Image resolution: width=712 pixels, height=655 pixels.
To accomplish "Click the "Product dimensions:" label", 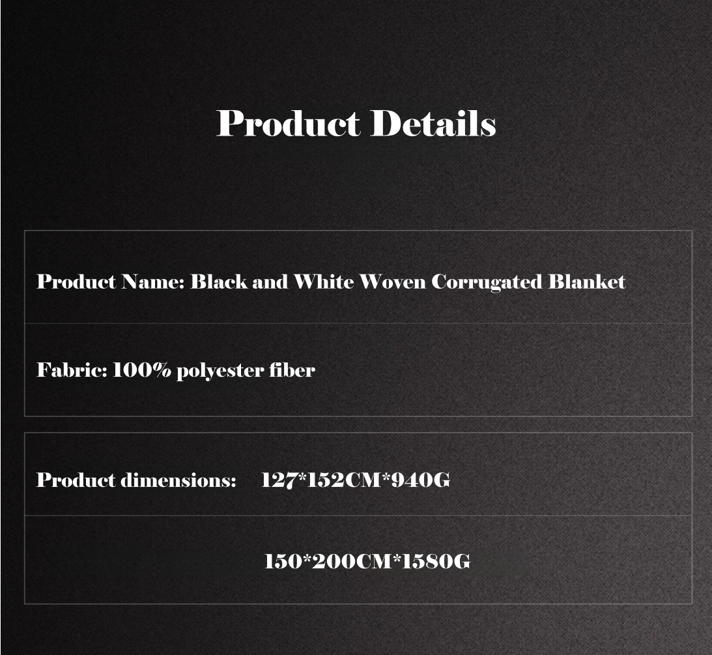I will tap(136, 480).
